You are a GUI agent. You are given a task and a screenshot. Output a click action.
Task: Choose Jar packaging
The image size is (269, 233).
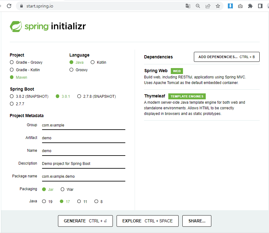(x=48, y=189)
